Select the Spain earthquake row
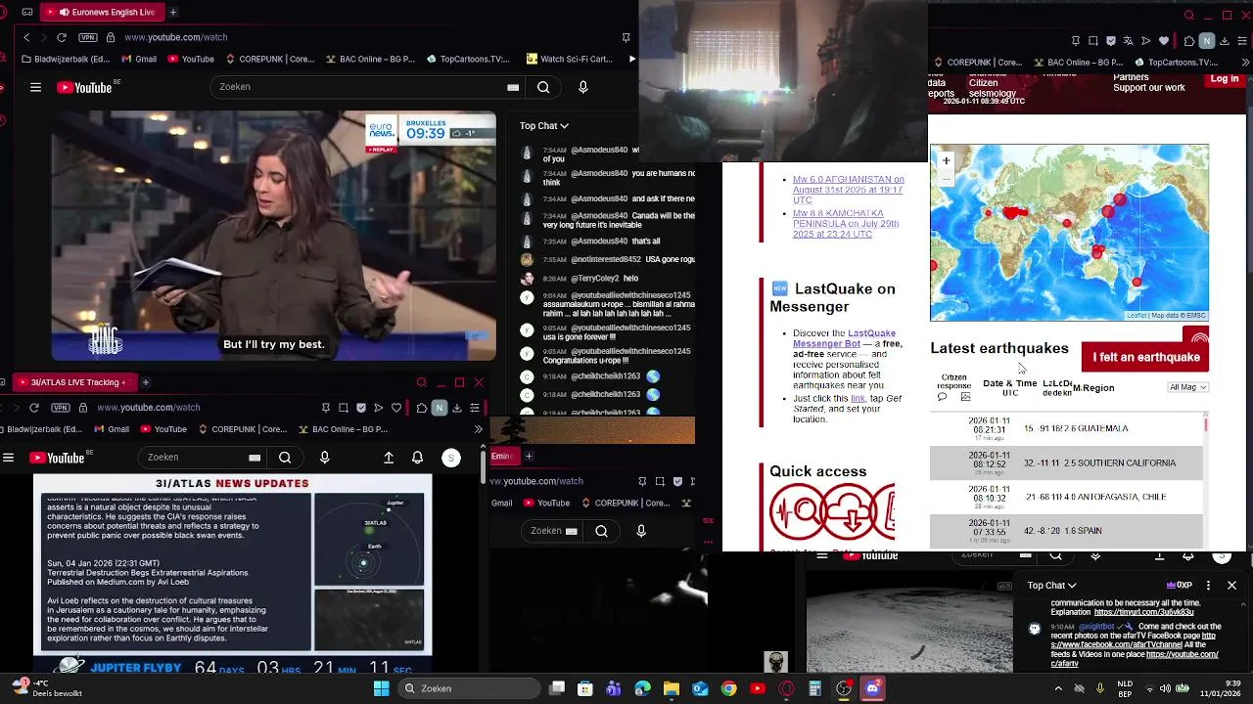Image resolution: width=1253 pixels, height=704 pixels. tap(1066, 531)
